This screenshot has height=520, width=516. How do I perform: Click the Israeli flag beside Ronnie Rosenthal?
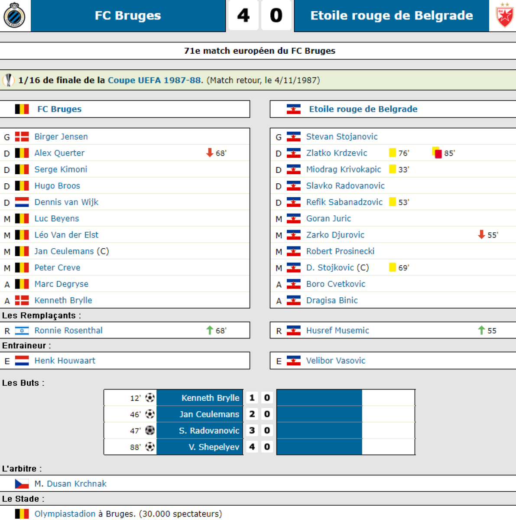(22, 331)
